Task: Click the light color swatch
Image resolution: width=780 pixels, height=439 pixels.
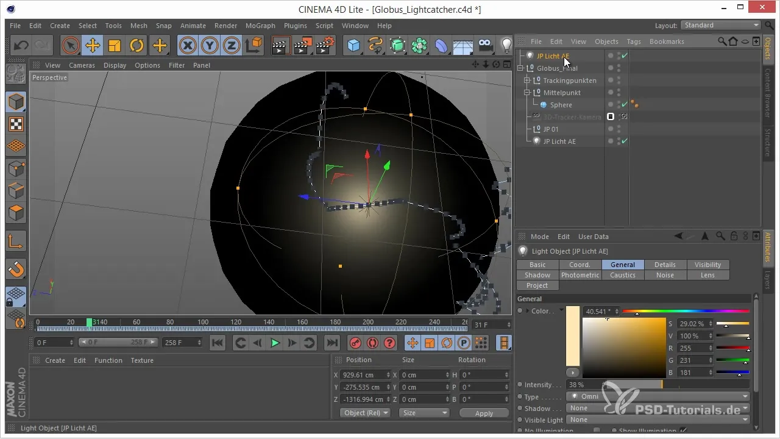Action: point(573,335)
